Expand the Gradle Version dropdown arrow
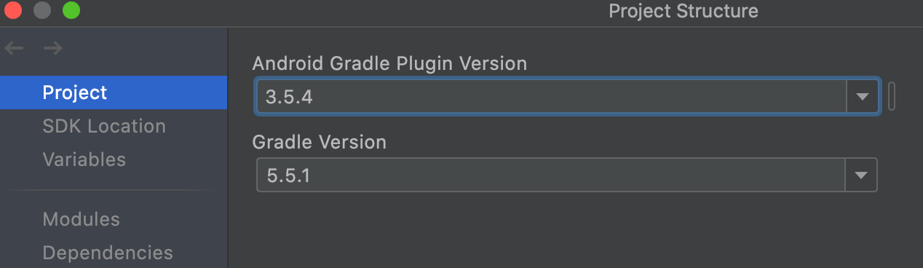The image size is (923, 268). click(862, 176)
